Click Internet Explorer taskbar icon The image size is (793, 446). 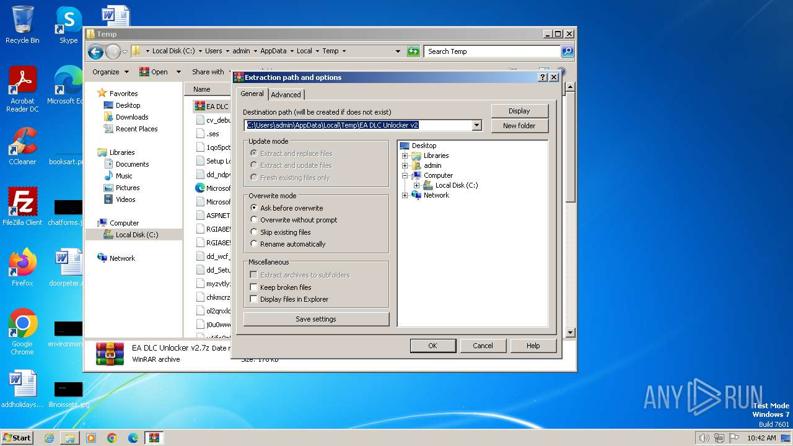point(49,438)
